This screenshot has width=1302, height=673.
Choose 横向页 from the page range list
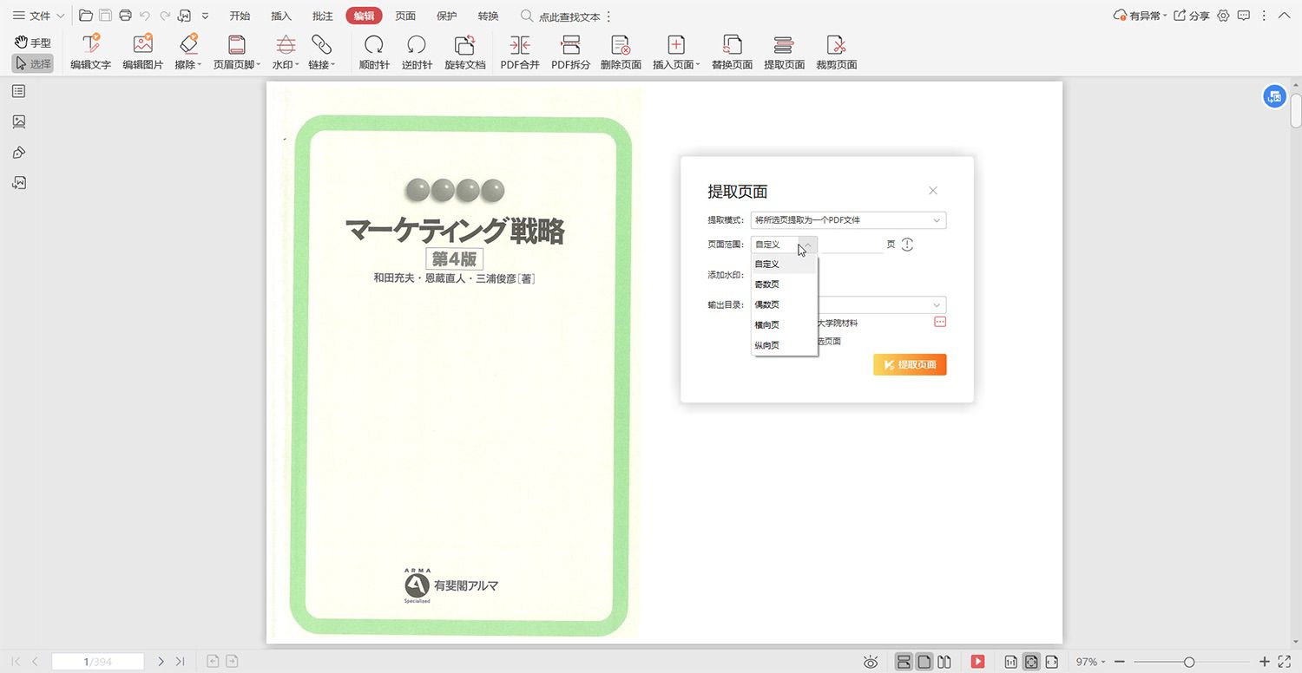(x=784, y=325)
